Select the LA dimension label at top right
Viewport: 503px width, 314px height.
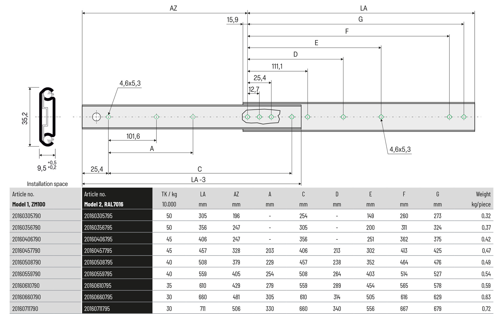[x=364, y=8]
